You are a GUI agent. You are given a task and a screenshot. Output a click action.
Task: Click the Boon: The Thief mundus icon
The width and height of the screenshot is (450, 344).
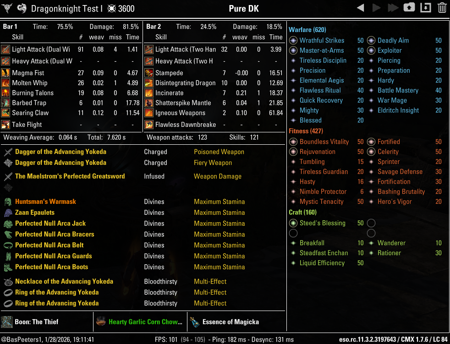(6, 322)
